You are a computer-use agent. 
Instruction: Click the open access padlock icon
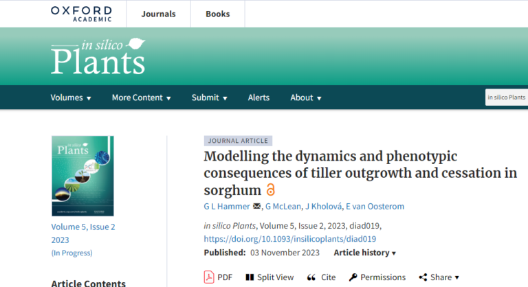coord(270,190)
